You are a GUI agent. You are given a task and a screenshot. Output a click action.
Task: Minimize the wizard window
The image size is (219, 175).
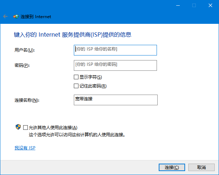[x=178, y=5]
